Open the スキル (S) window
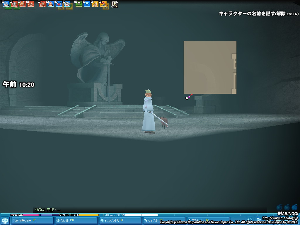Screen dimensions: 300x225 click(x=76, y=221)
